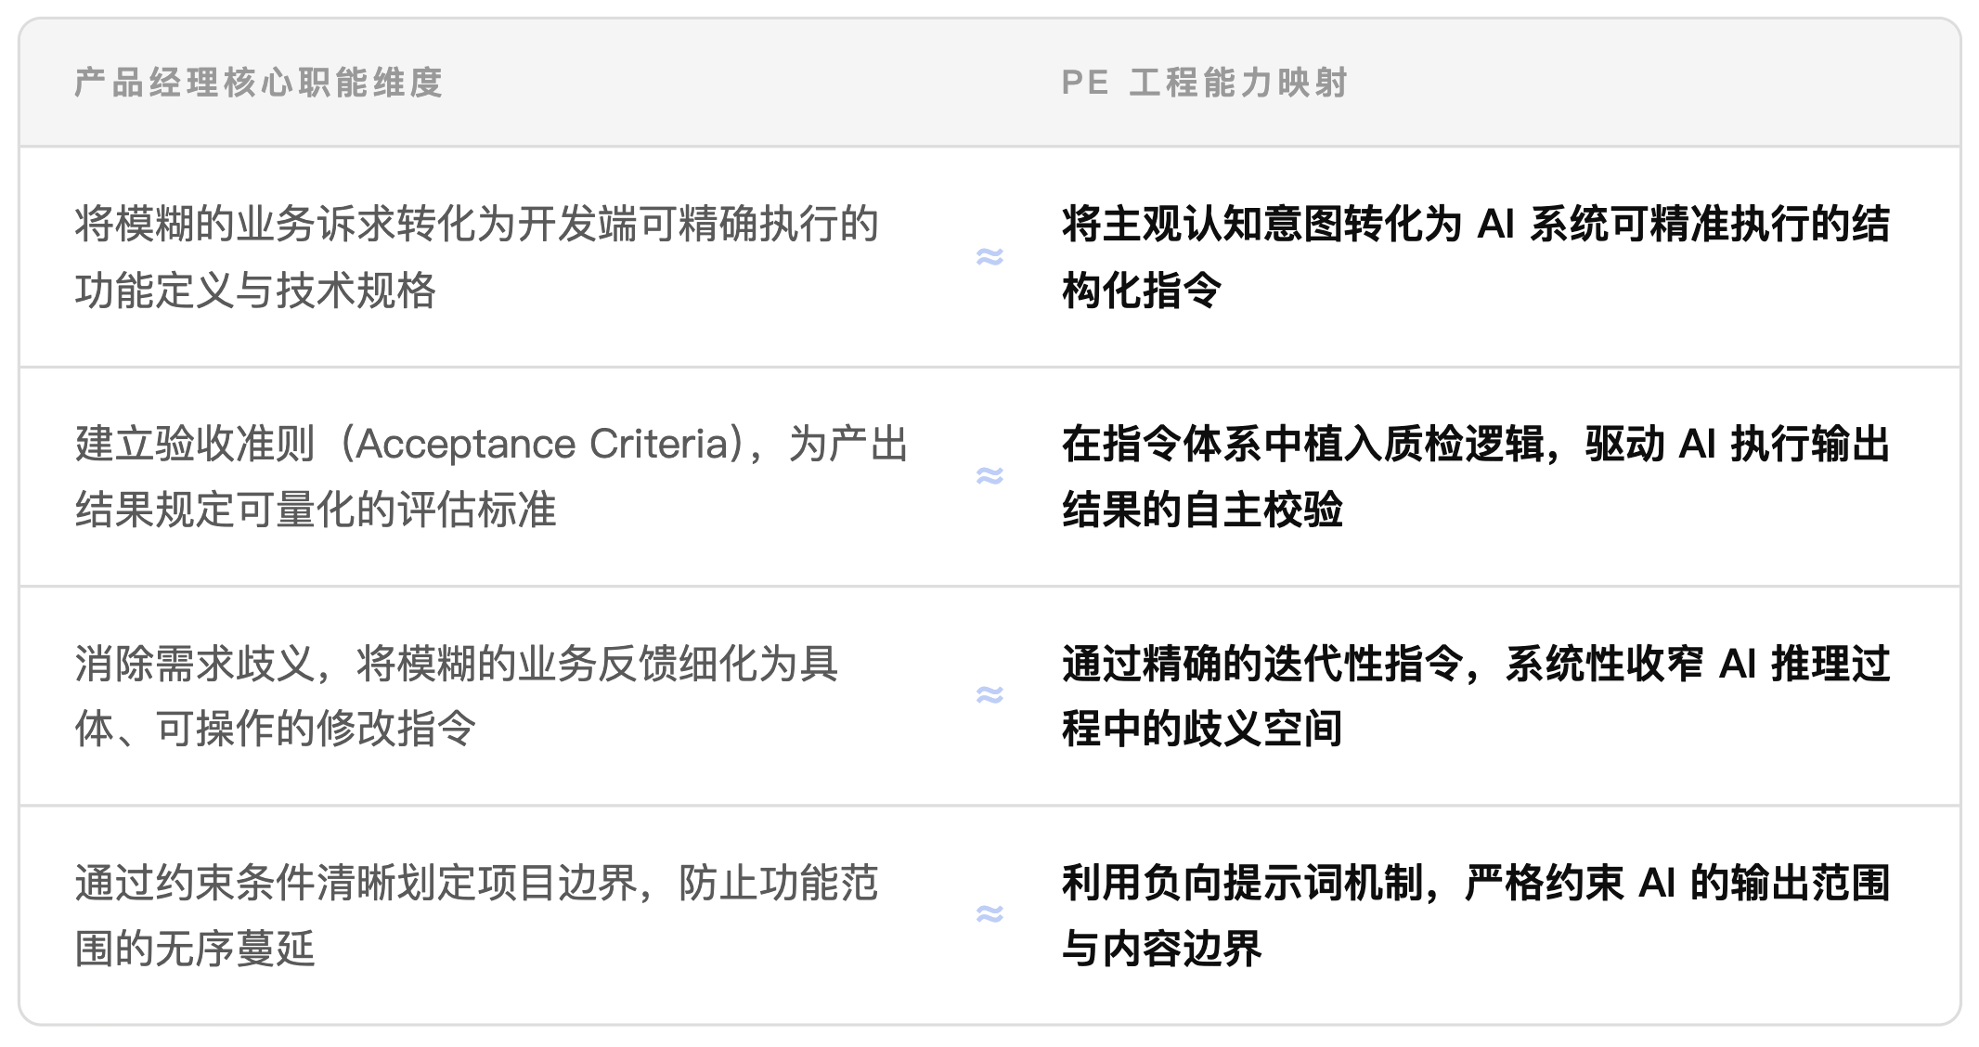Select the 结果规定可量化的评估标准 line
Viewport: 1979px width, 1047px height.
(316, 510)
